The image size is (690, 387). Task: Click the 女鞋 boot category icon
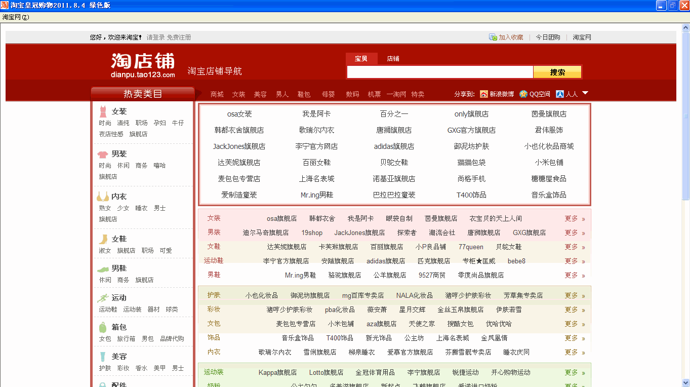pyautogui.click(x=103, y=239)
